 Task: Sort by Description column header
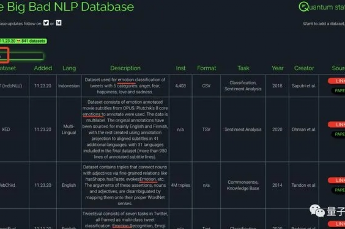pos(125,68)
